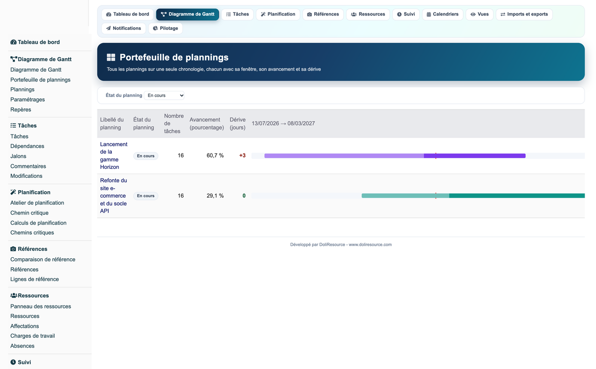Open Lignes de référence in sidebar
The image size is (596, 369).
pyautogui.click(x=35, y=279)
